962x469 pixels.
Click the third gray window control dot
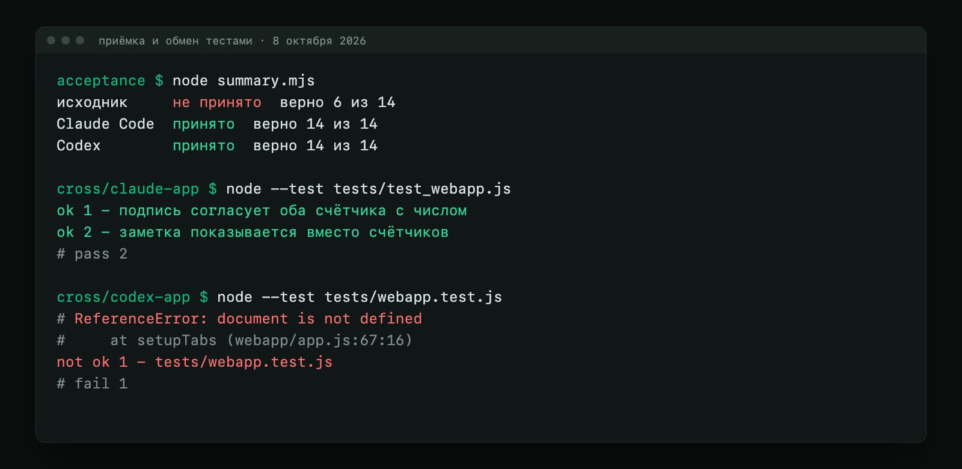pyautogui.click(x=80, y=40)
